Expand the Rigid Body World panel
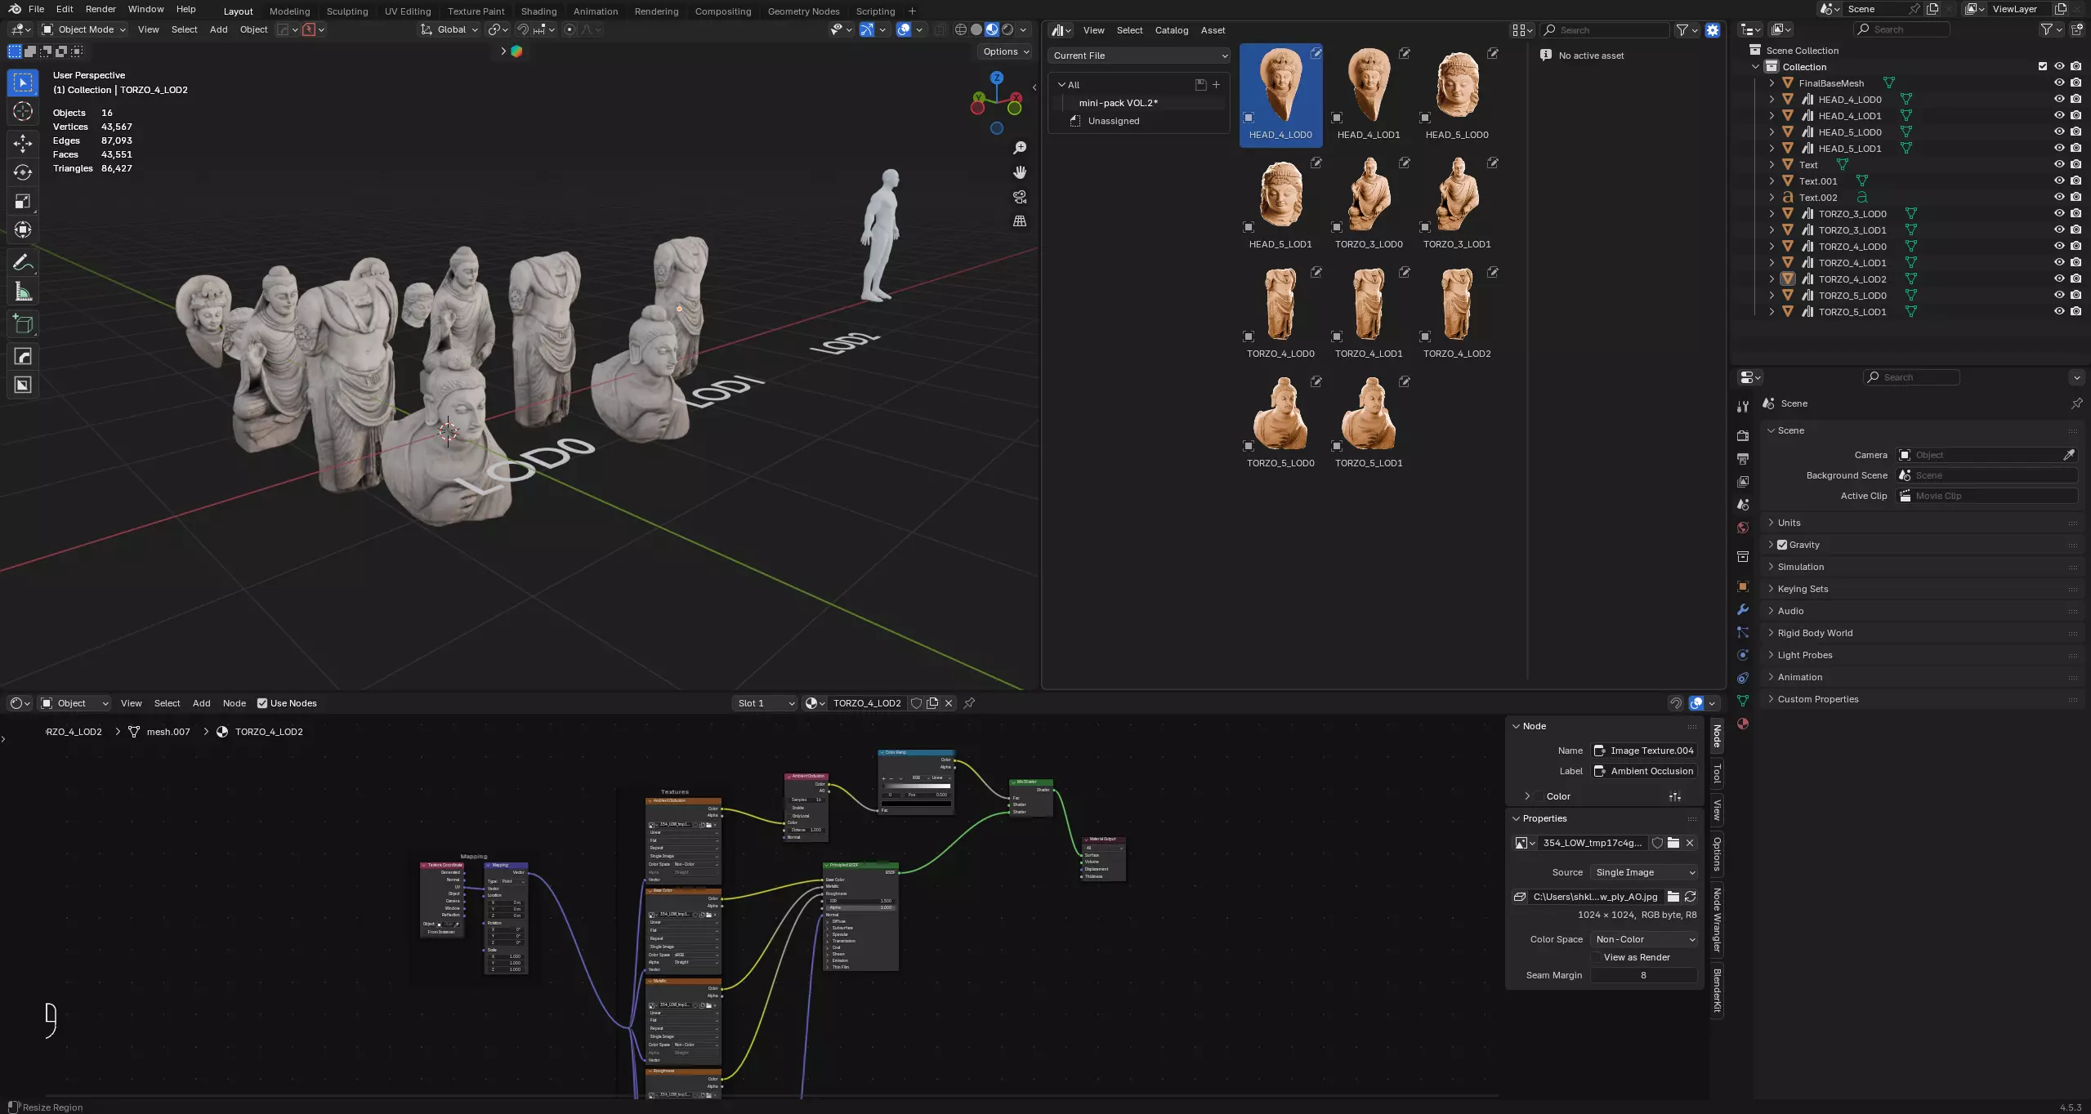 coord(1815,633)
